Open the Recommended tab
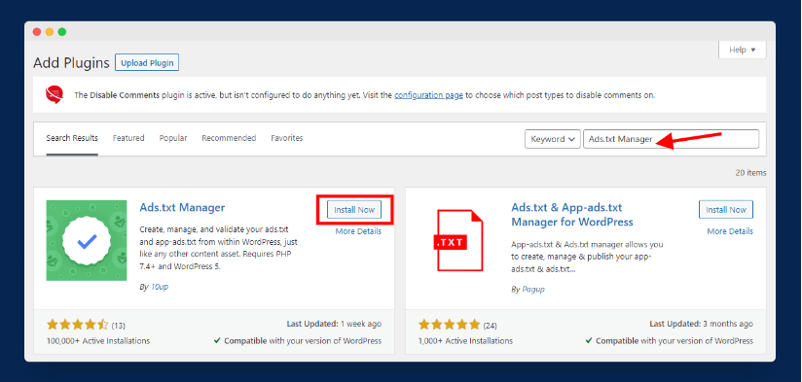802x382 pixels. (x=229, y=138)
